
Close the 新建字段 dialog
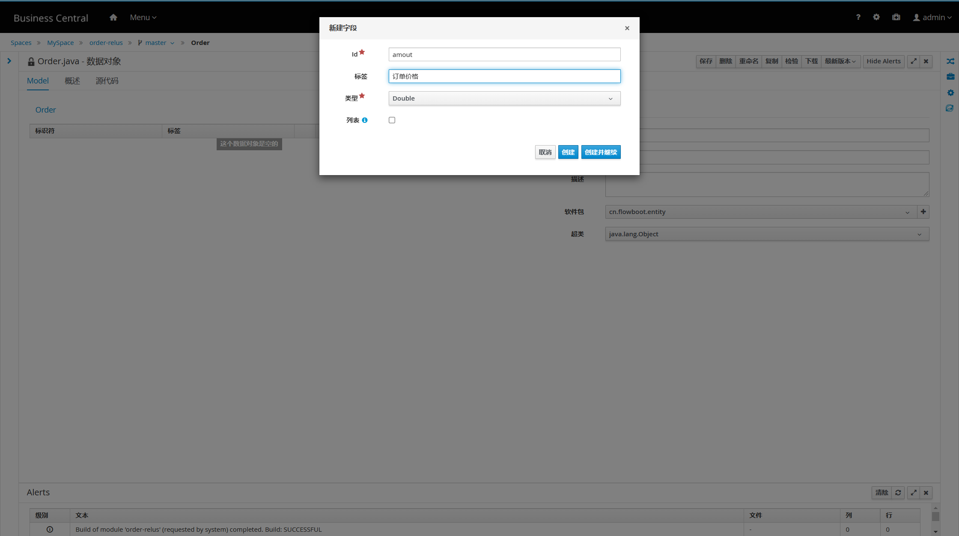(x=627, y=28)
